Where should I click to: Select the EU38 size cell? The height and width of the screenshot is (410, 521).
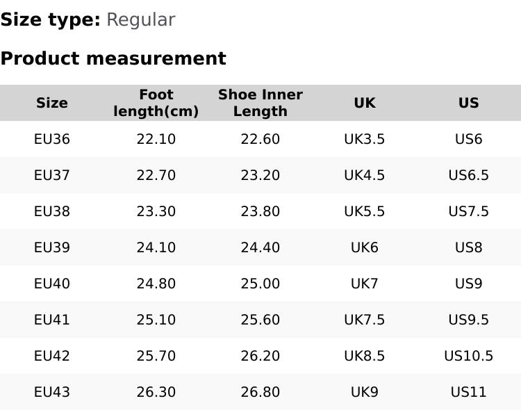coord(52,211)
